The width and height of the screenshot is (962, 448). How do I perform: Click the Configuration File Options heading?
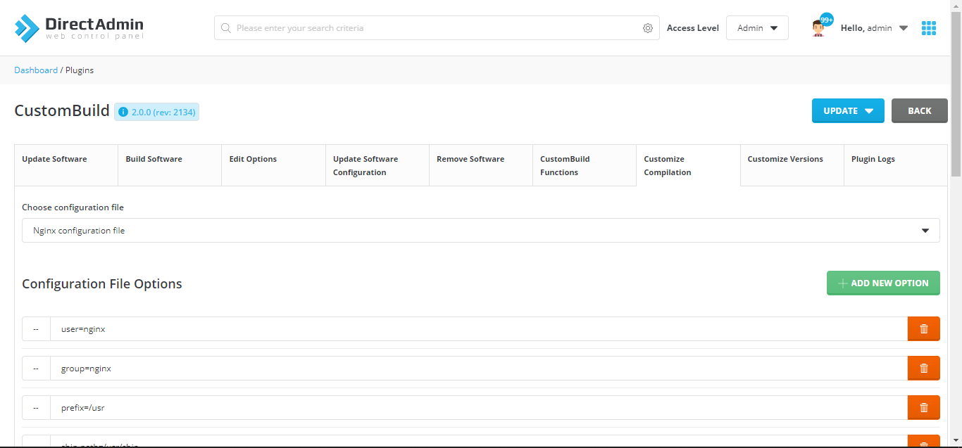pos(102,283)
